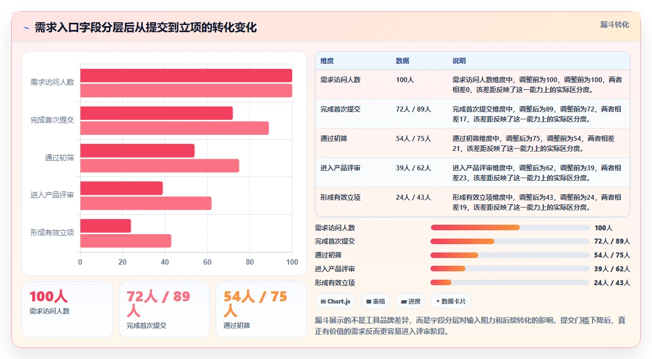Click the table cell 24人 / 43人
The image size is (652, 359).
coord(413,198)
